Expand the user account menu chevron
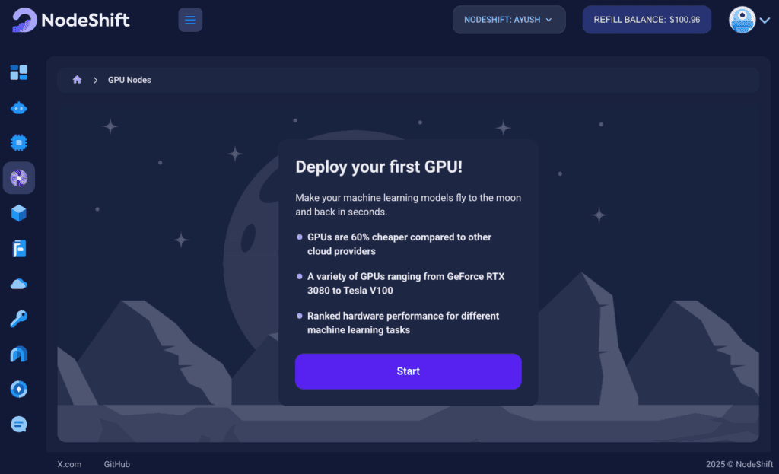 [765, 21]
